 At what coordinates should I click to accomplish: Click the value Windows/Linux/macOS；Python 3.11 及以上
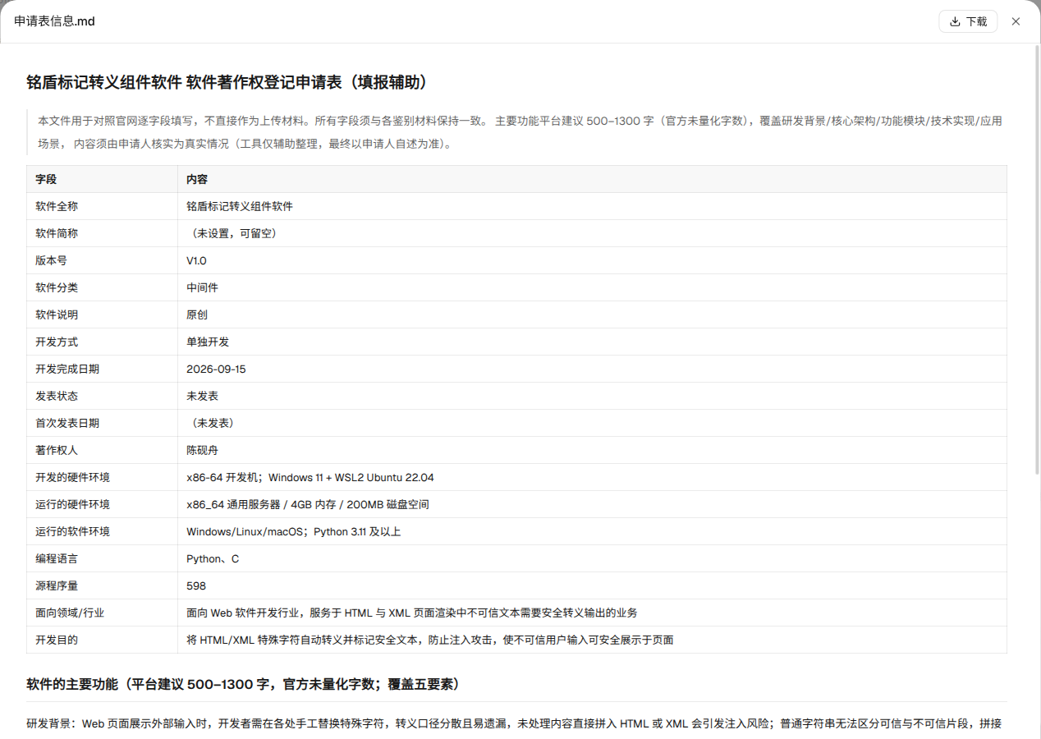click(x=293, y=531)
